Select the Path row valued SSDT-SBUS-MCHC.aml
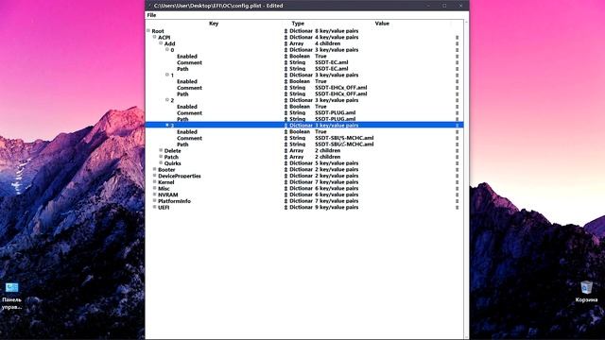This screenshot has height=340, width=605. (304, 144)
